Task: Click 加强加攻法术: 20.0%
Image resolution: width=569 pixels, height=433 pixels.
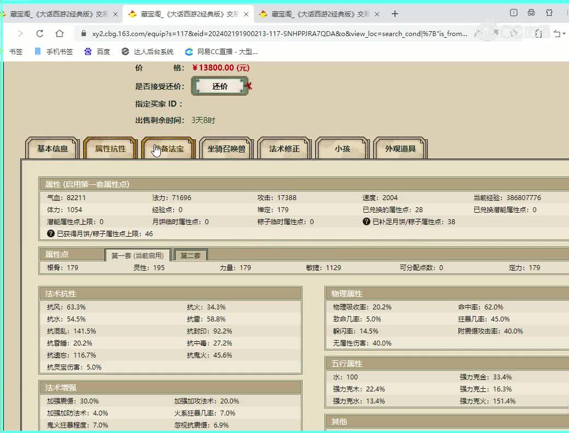Action: (206, 401)
